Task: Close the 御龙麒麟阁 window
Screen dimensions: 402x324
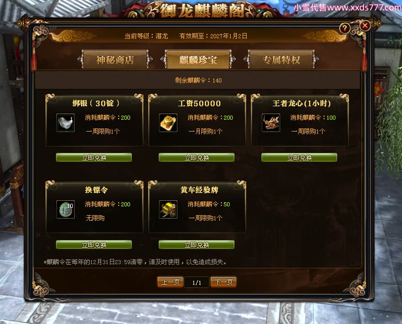Action: 365,25
